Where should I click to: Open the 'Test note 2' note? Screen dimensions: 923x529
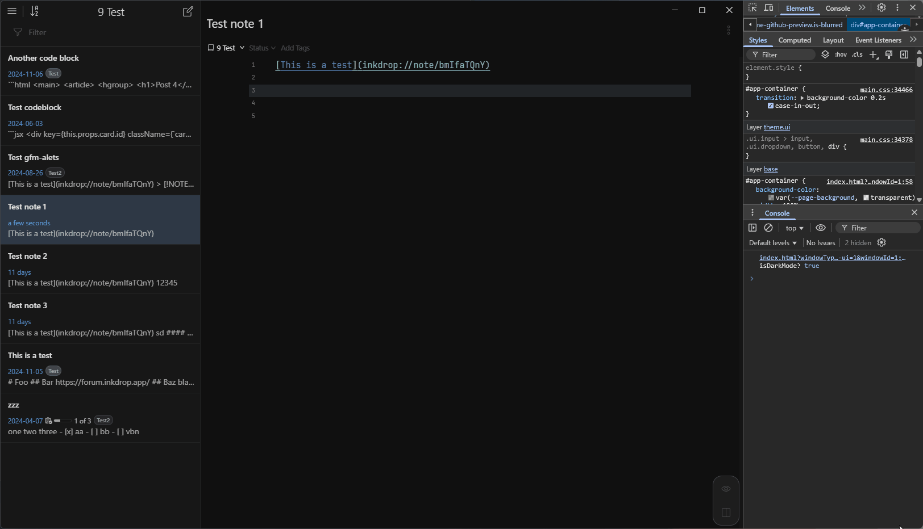tap(100, 269)
